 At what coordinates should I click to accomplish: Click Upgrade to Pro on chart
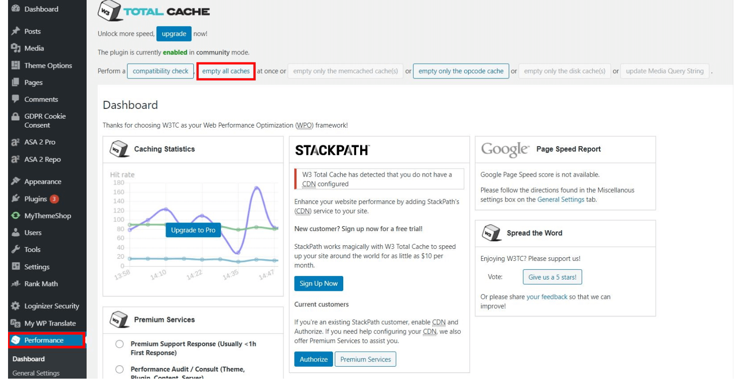point(193,230)
